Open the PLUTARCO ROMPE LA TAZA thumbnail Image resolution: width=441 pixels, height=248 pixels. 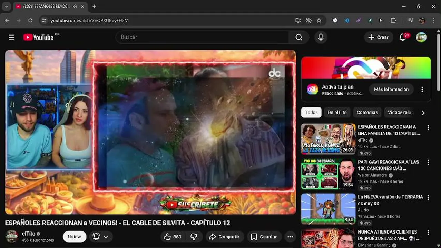[328, 139]
